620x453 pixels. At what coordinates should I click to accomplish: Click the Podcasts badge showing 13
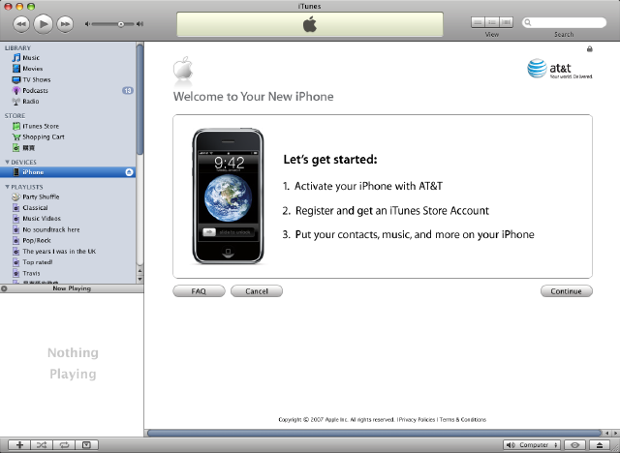point(127,90)
